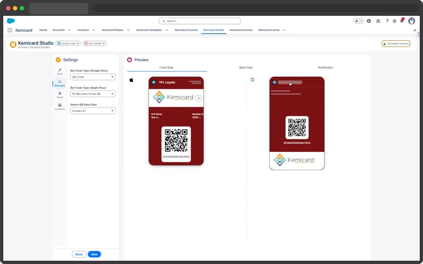Open the Help question mark icon

[387, 21]
